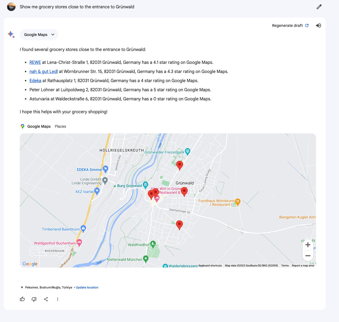Click the Google Maps pin icon near Places
This screenshot has width=339, height=322.
coord(23,126)
